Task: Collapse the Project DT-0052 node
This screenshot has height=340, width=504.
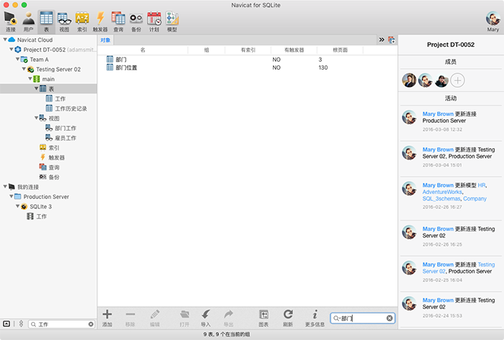Action: tap(12, 50)
